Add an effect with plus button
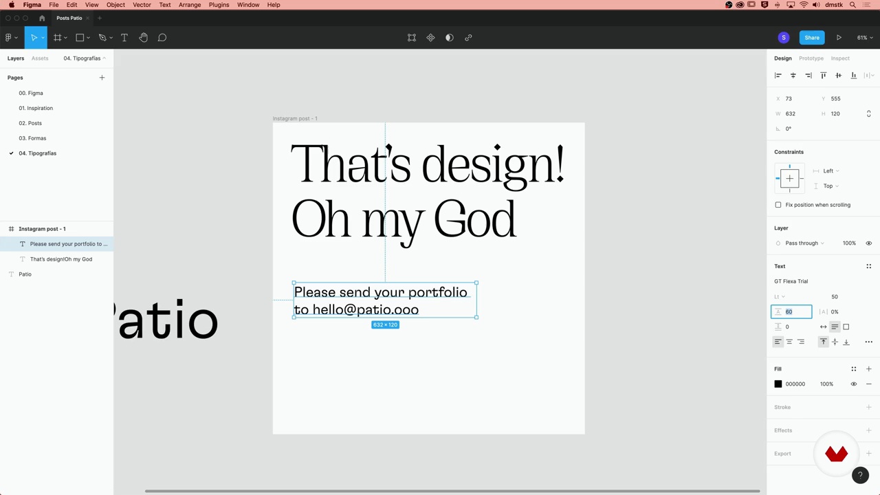Screen dimensions: 880x495 pos(868,431)
